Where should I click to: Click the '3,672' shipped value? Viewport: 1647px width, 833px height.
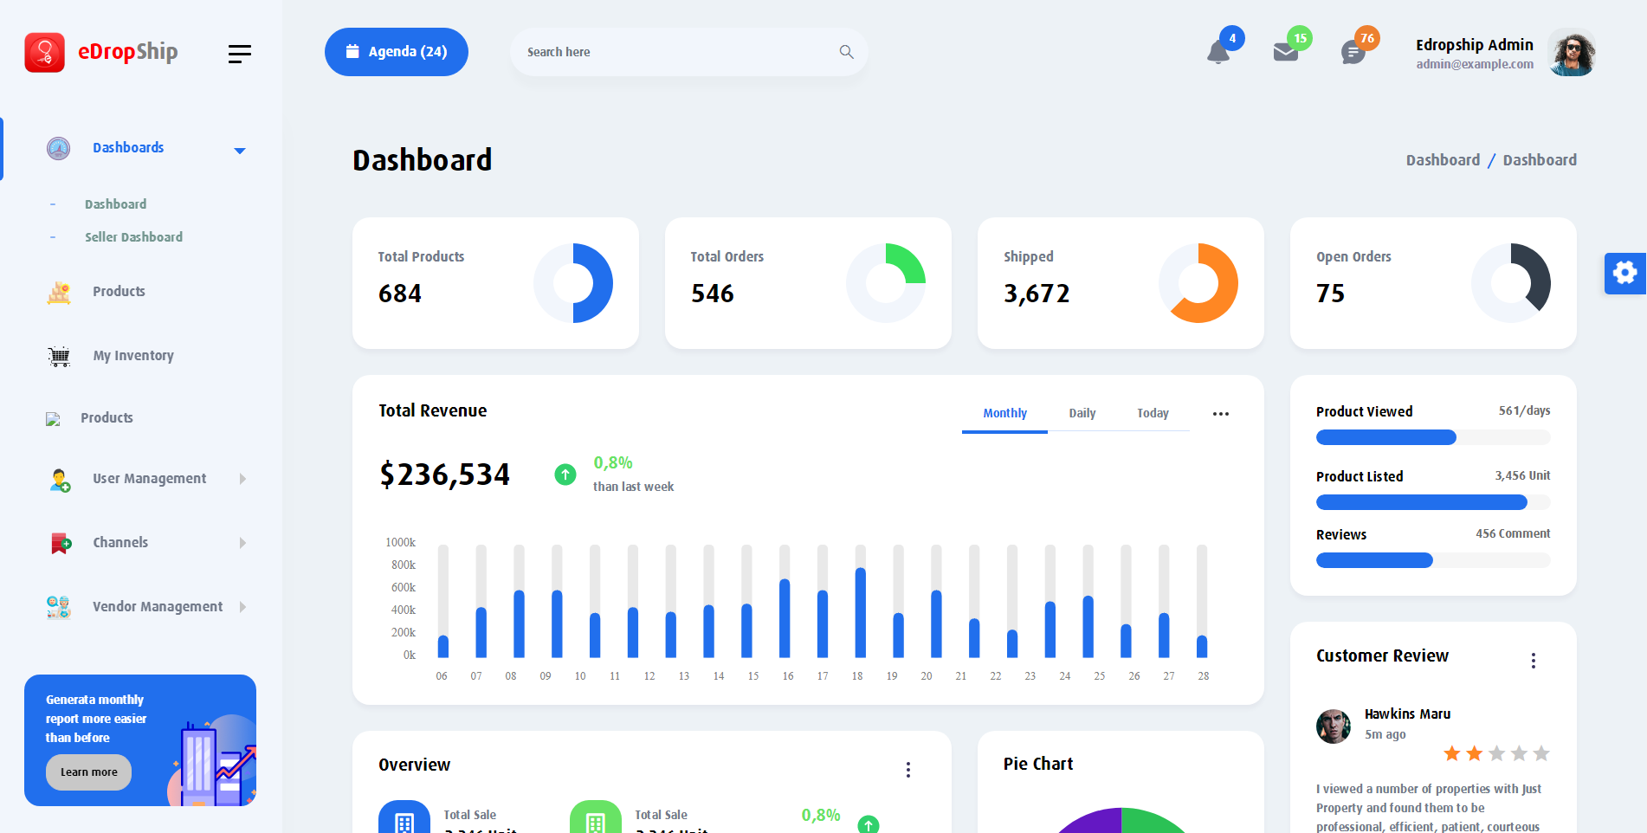[1037, 294]
